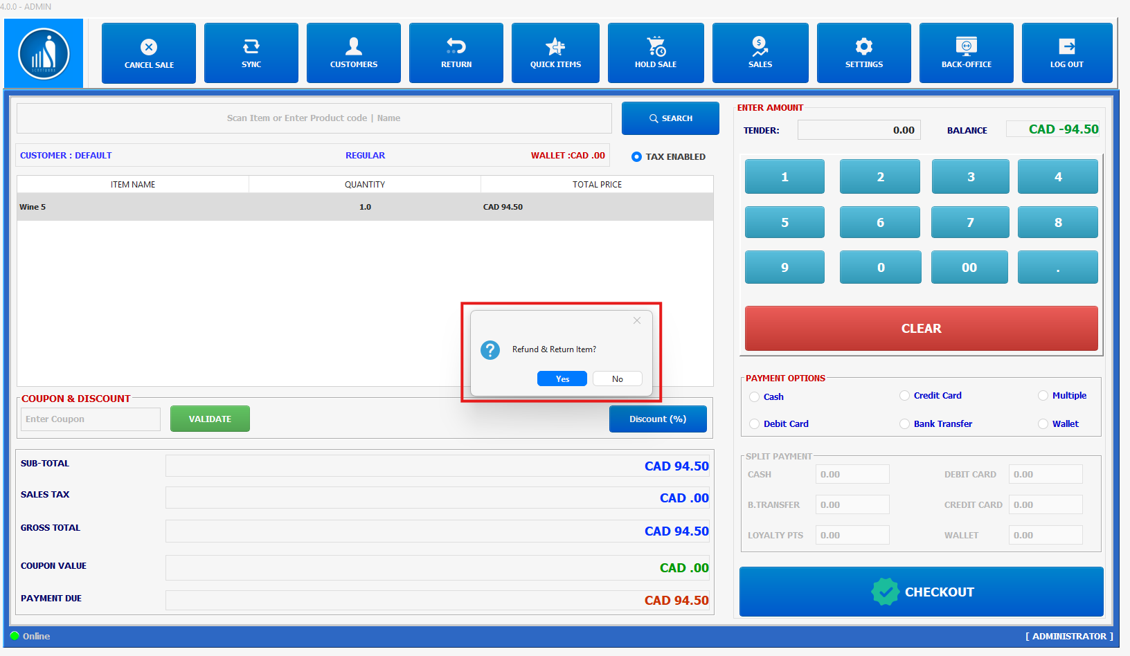Click the Enter Coupon input field

(91, 419)
